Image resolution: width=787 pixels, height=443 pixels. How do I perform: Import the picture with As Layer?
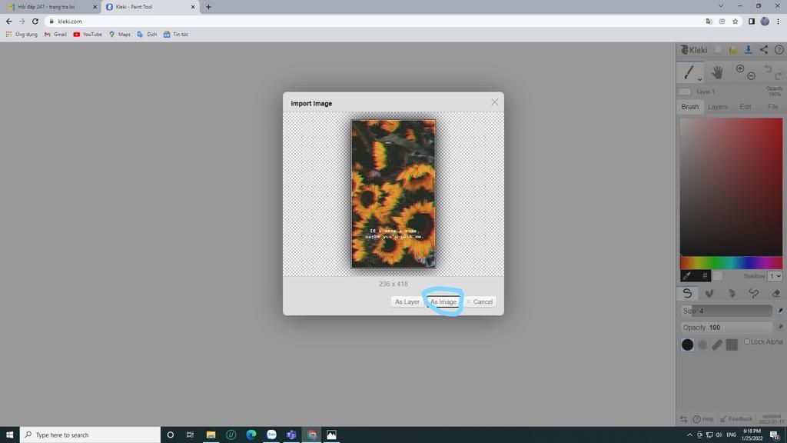click(x=407, y=301)
